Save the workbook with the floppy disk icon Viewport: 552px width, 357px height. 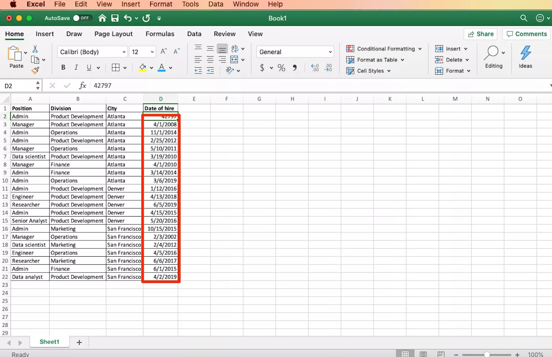115,18
